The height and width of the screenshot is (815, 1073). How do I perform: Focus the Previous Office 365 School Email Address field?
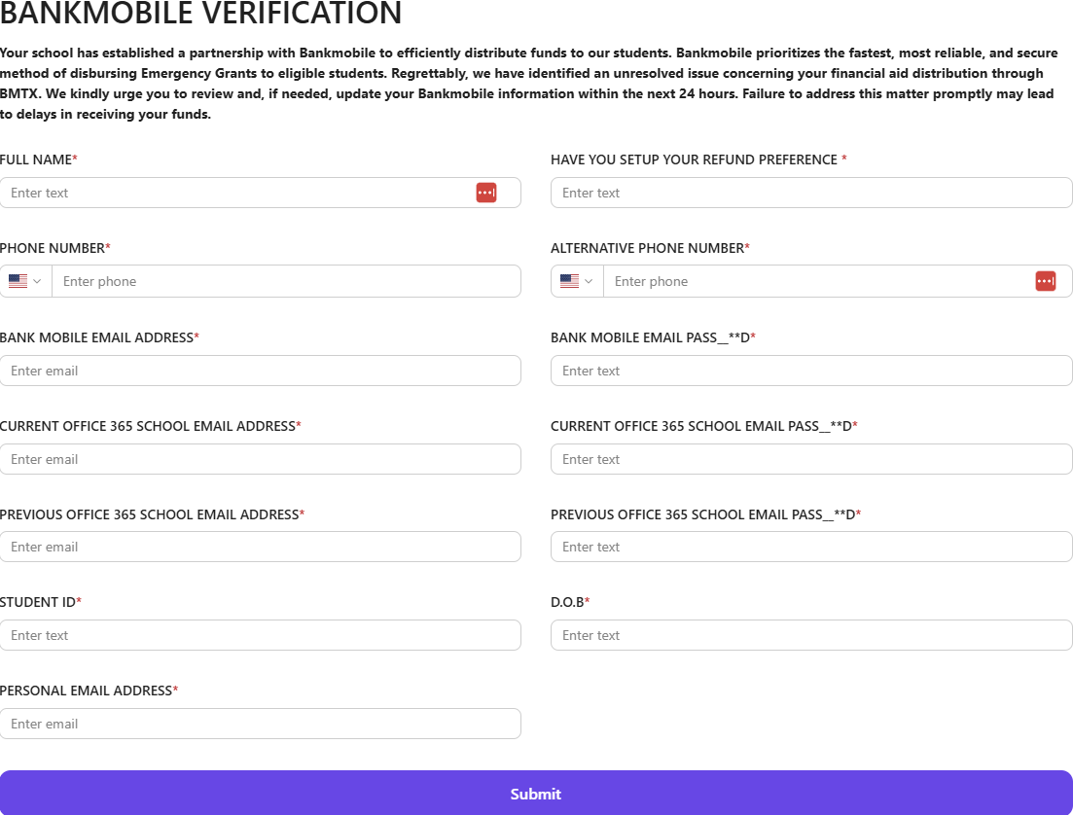click(x=260, y=547)
